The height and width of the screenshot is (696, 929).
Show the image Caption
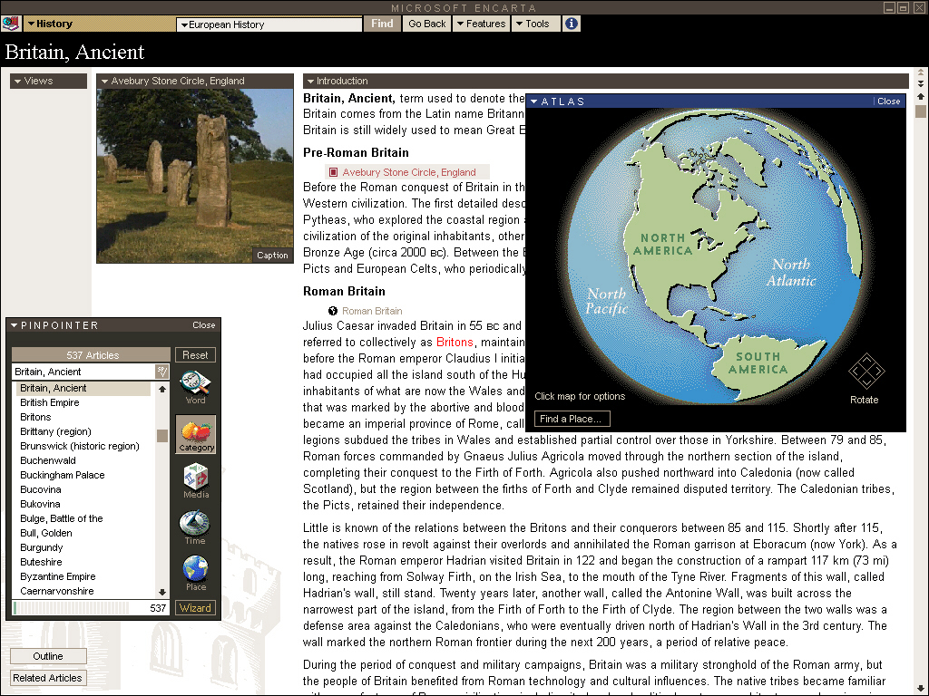(x=272, y=255)
